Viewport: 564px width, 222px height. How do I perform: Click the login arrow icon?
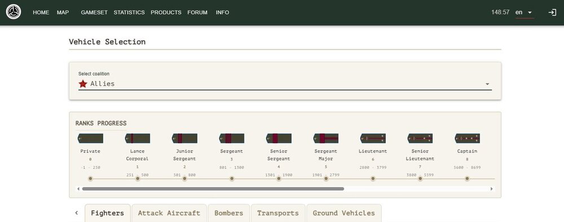[x=552, y=12]
